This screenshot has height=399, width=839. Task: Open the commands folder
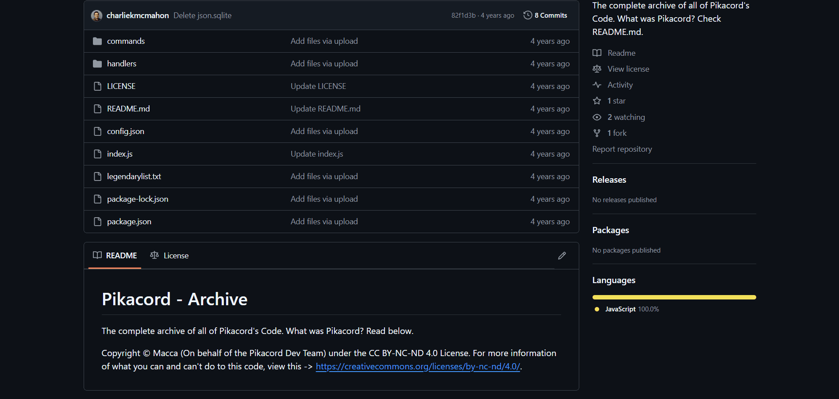[x=126, y=41]
